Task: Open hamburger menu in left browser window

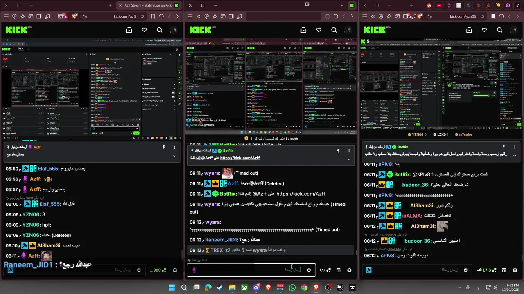Action: tap(6, 16)
